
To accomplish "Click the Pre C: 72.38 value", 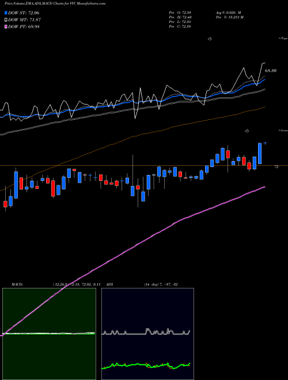I will [x=180, y=26].
